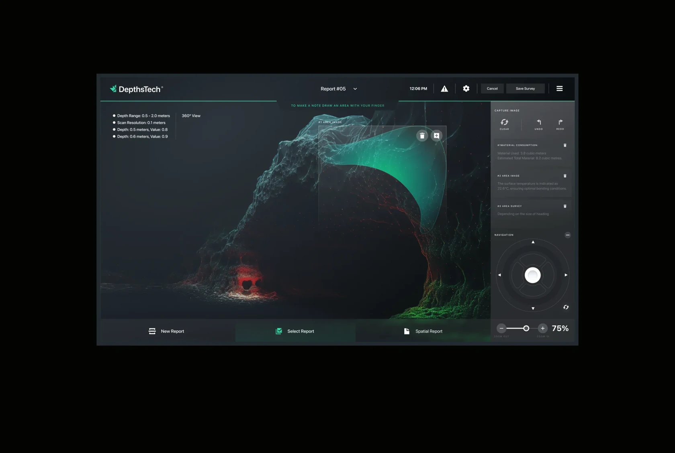Image resolution: width=675 pixels, height=453 pixels.
Task: Pan down with the navigation down arrow
Action: tap(533, 309)
